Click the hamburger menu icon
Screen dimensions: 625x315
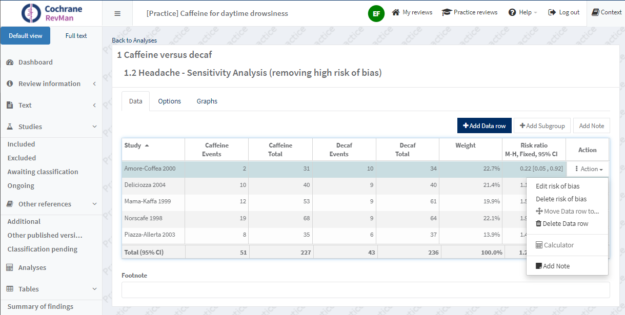117,13
